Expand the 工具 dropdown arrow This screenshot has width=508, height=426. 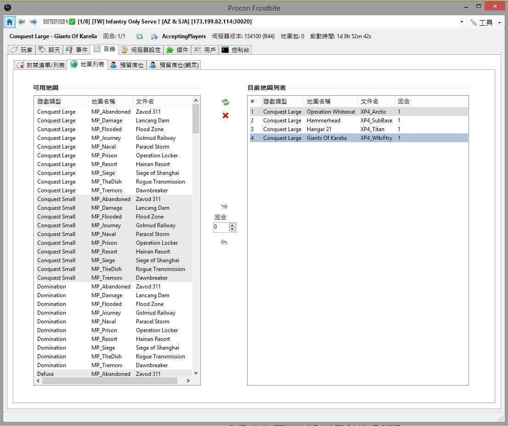point(499,23)
